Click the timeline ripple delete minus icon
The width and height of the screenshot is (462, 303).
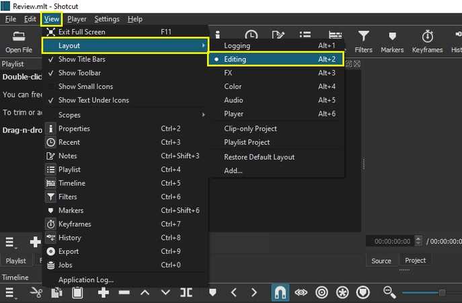point(124,293)
